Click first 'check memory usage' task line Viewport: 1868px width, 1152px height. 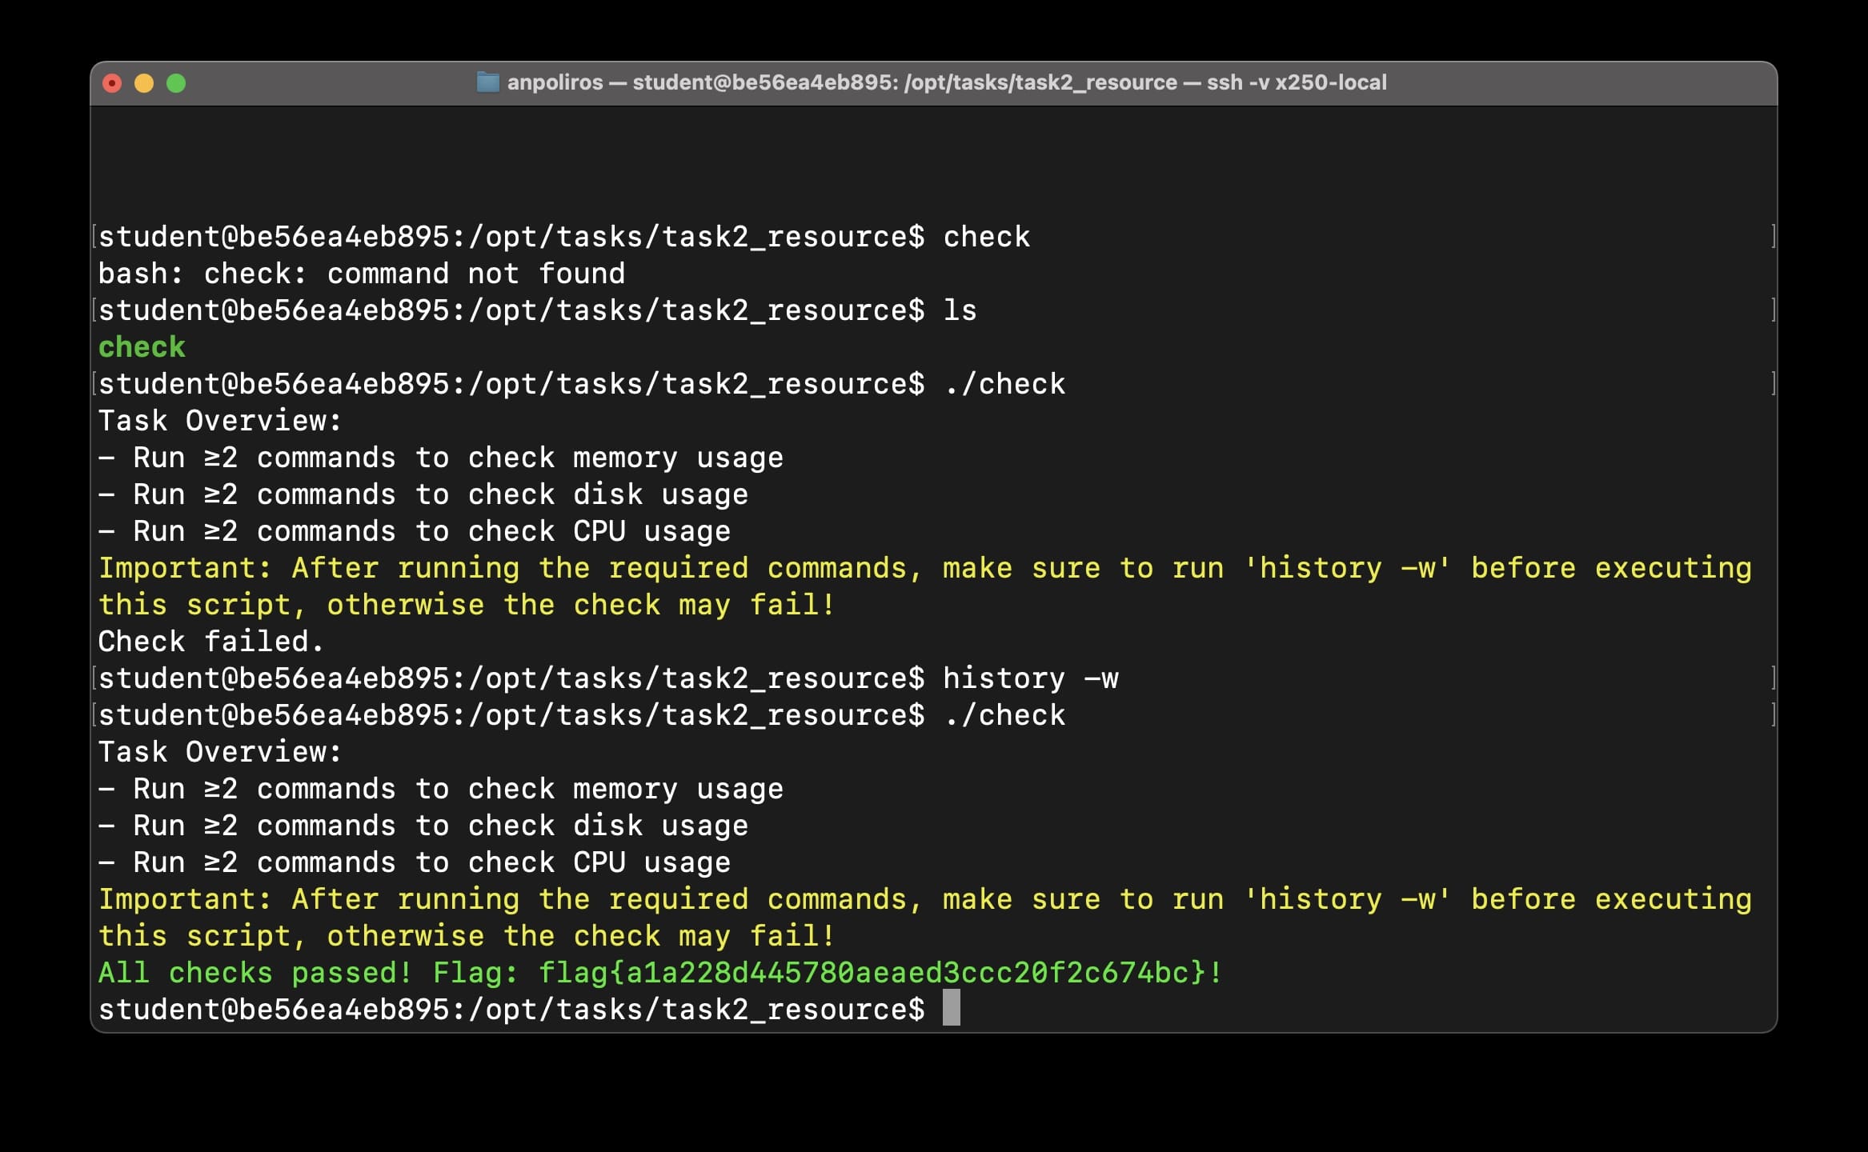[x=440, y=458]
